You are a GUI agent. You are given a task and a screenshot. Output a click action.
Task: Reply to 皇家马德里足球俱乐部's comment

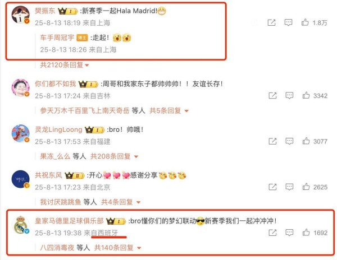tap(289, 233)
